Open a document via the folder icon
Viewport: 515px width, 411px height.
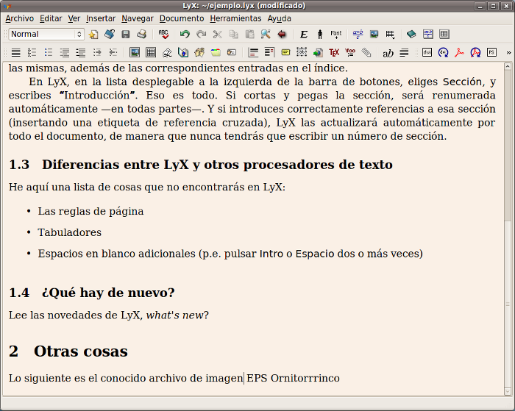coord(110,34)
